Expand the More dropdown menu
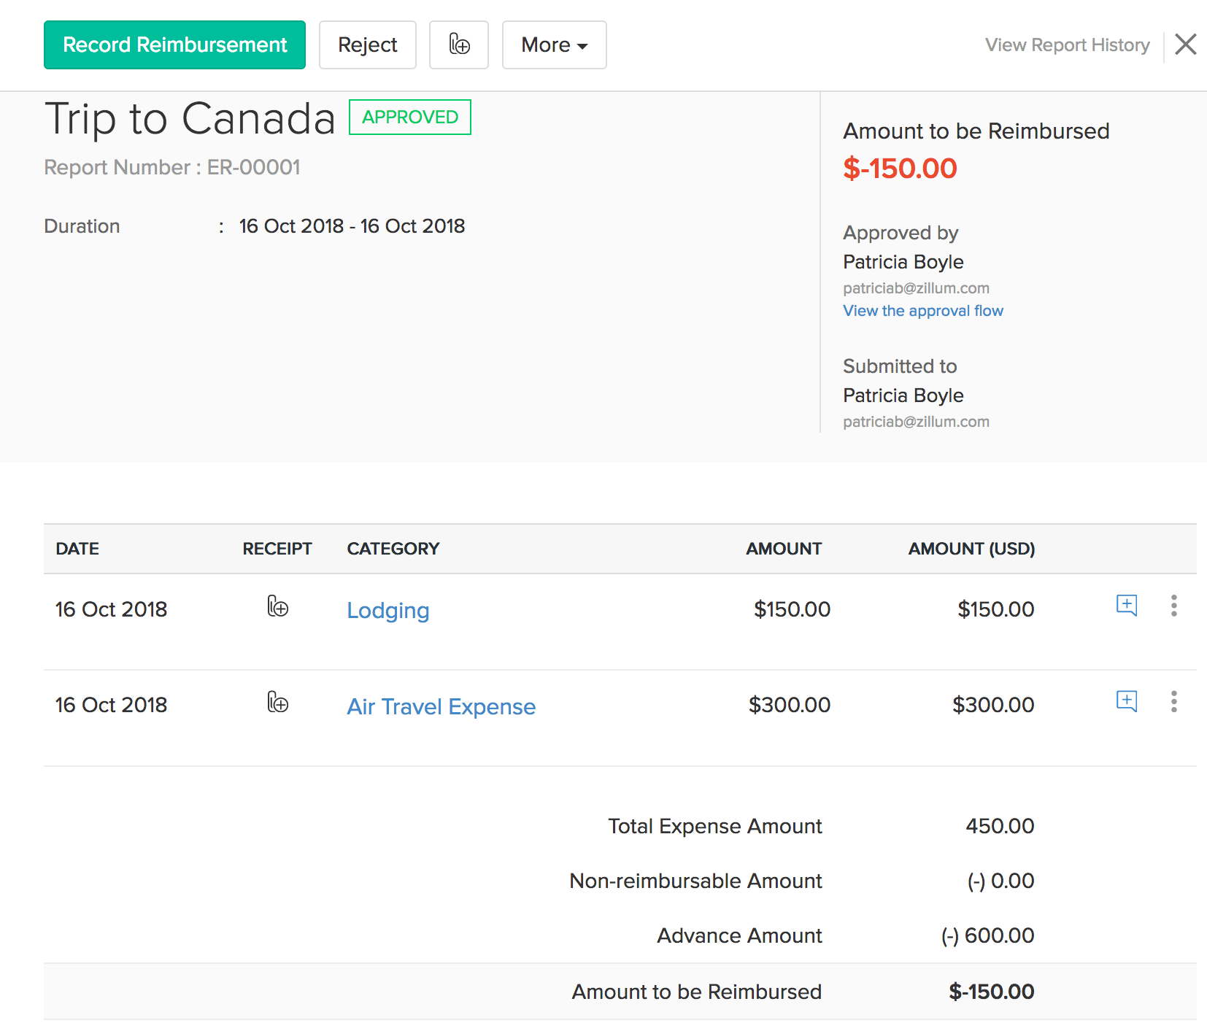Viewport: 1207px width, 1023px height. [554, 45]
